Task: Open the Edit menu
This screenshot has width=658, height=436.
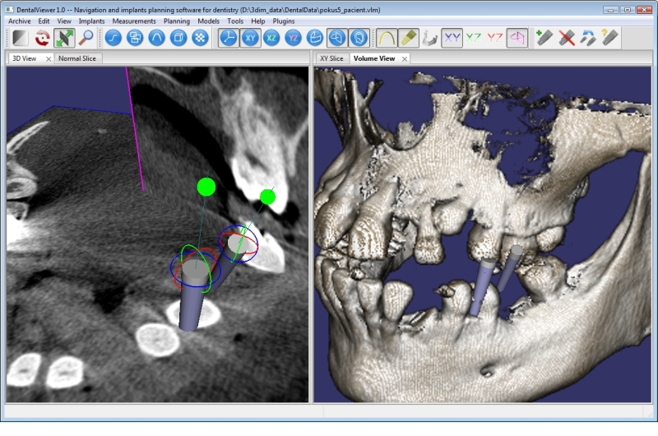Action: click(x=44, y=21)
